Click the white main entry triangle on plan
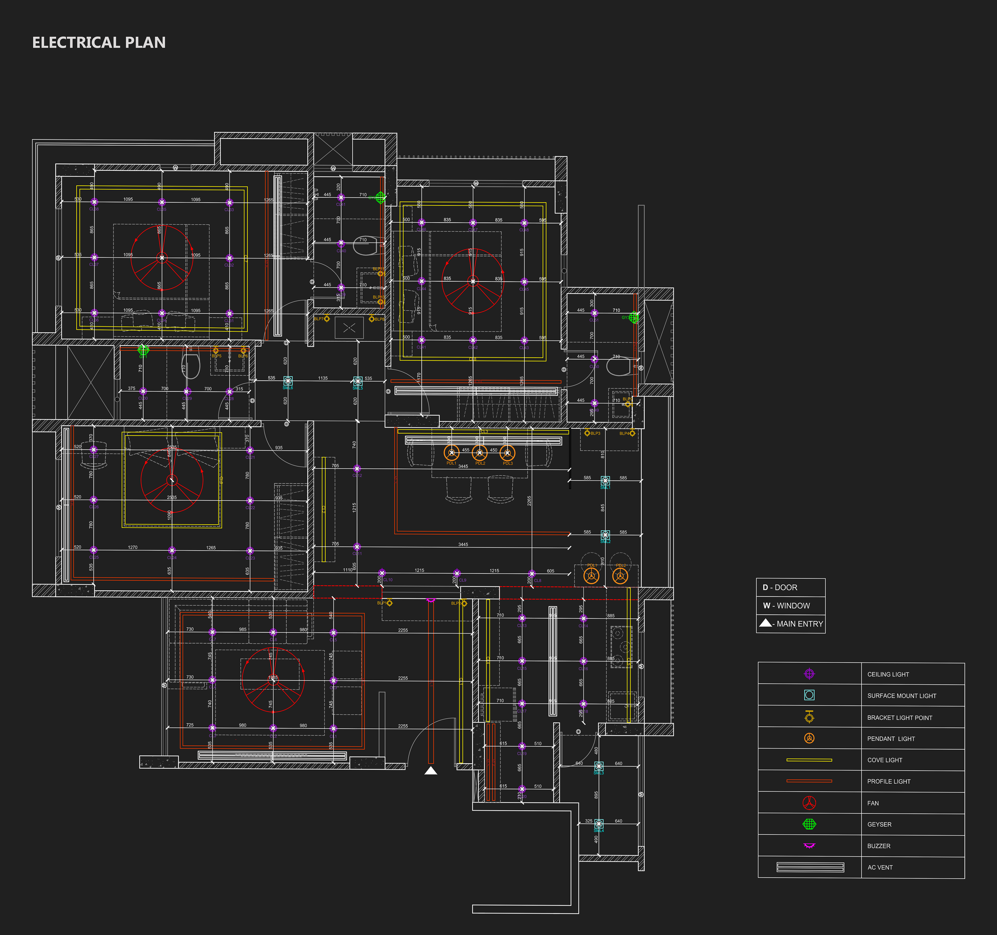This screenshot has height=935, width=997. point(431,771)
